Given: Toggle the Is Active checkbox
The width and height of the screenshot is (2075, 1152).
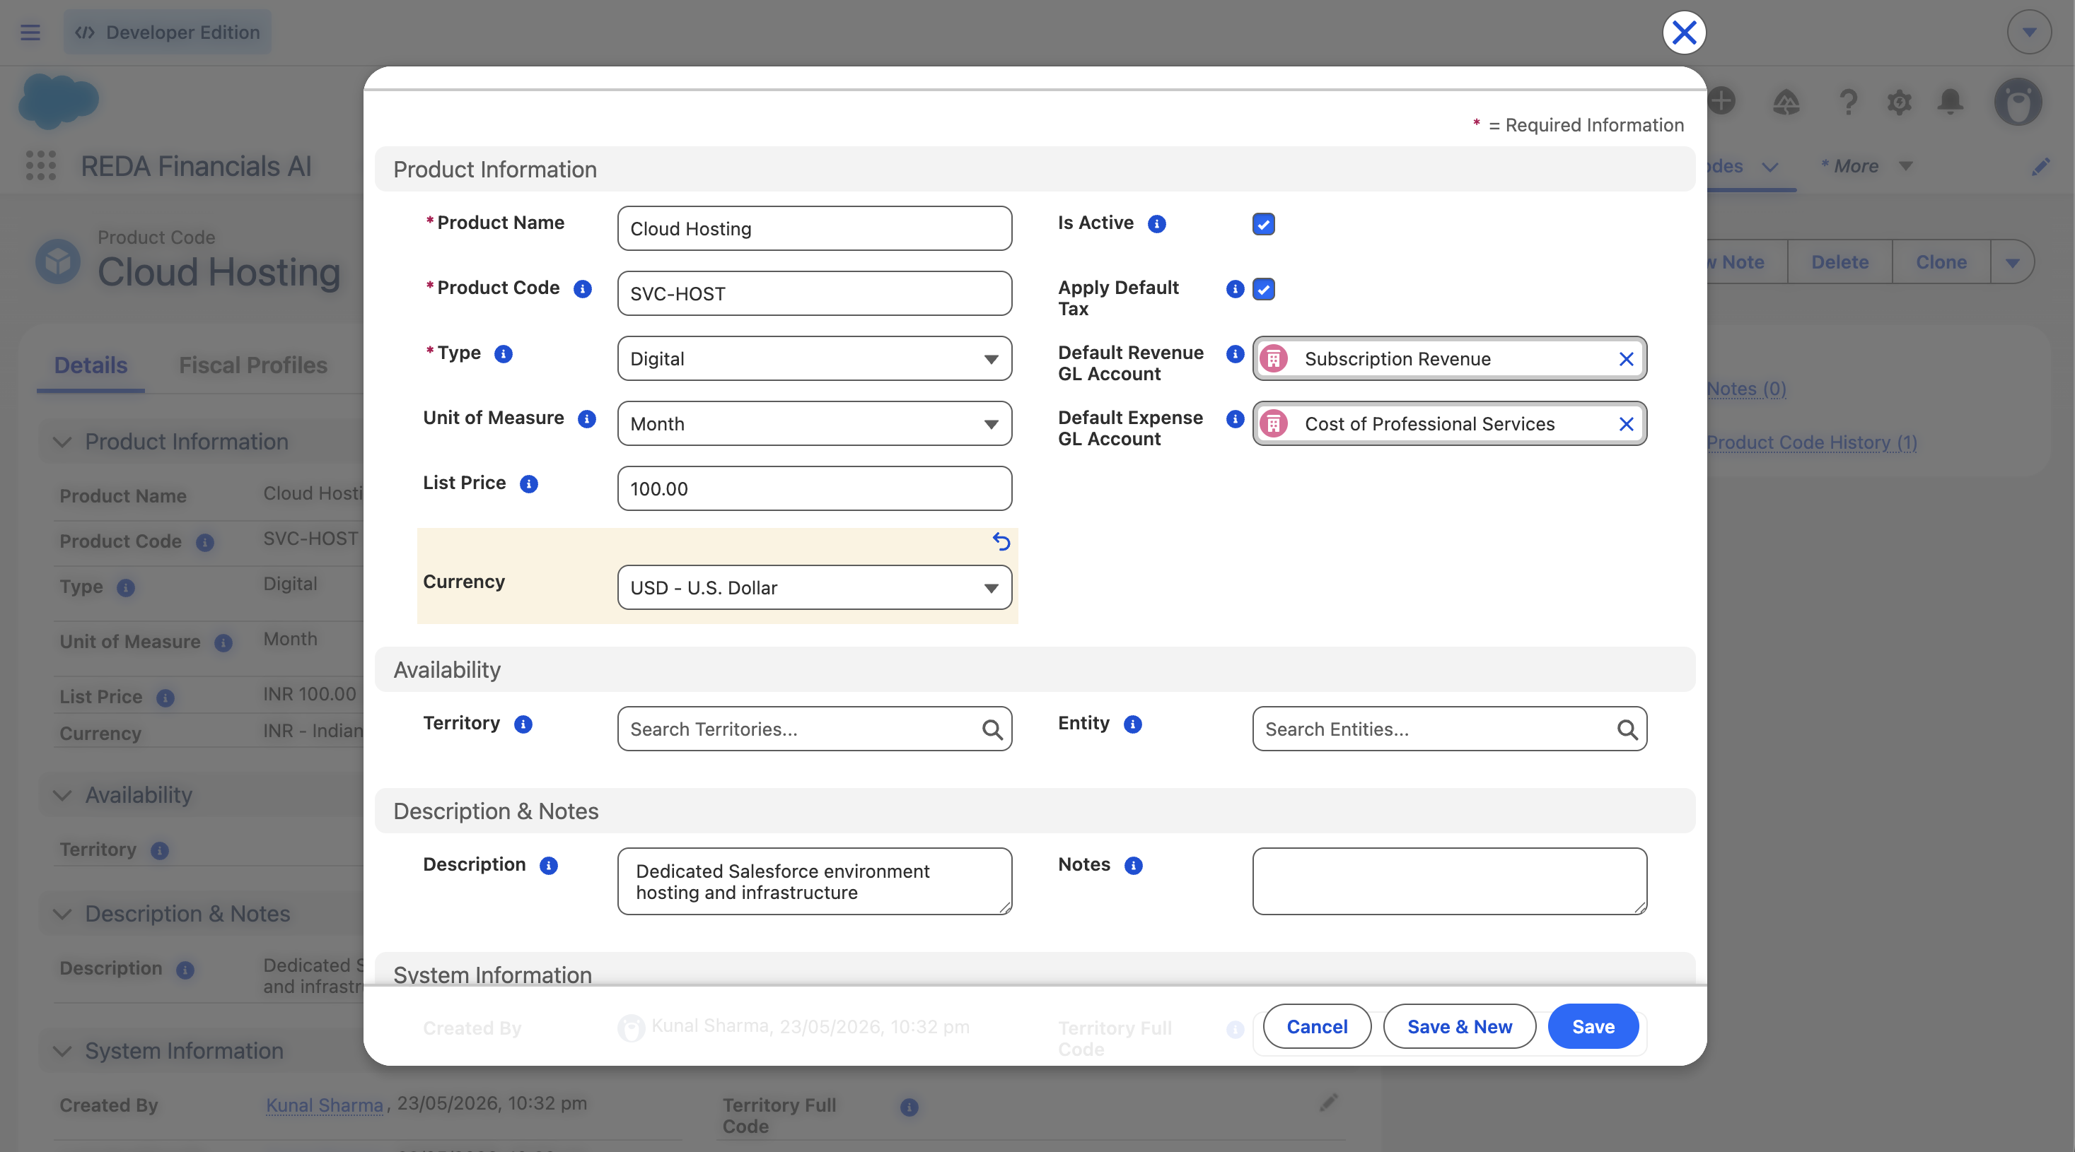Looking at the screenshot, I should [1263, 224].
